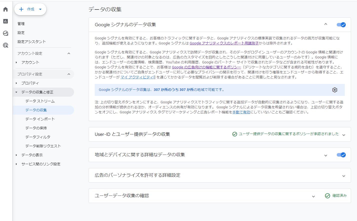Expand プロパティ tree item

click(x=16, y=83)
